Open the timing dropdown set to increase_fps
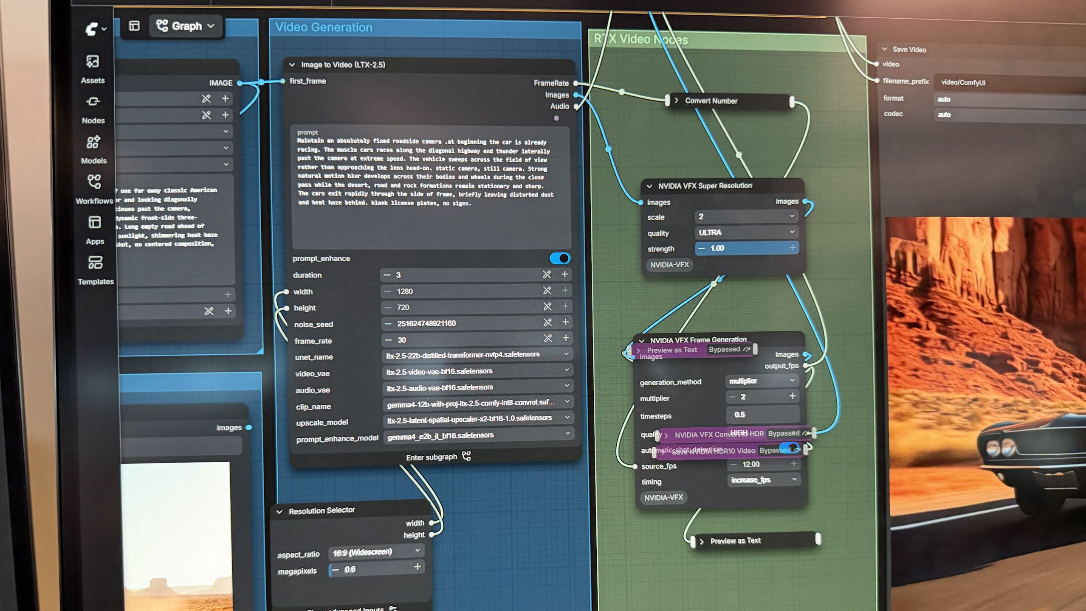 764,480
